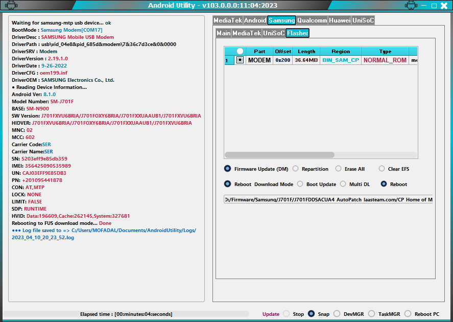Minimize the Android Utility window
Screen dimensions: 453x322
[x=424, y=5]
